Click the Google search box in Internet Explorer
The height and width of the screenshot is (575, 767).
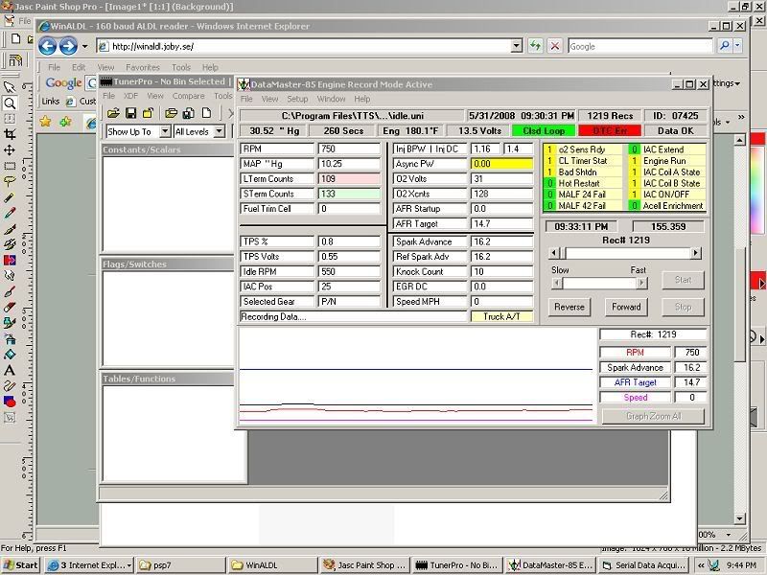click(x=640, y=46)
